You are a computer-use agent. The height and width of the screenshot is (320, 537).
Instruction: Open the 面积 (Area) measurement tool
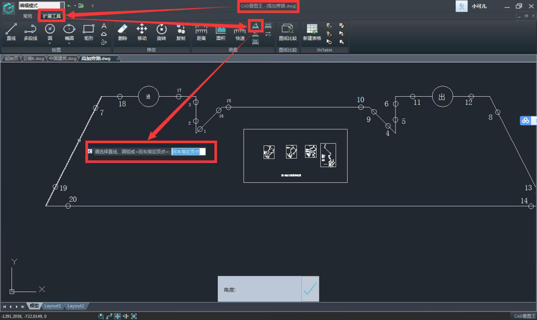[x=220, y=32]
